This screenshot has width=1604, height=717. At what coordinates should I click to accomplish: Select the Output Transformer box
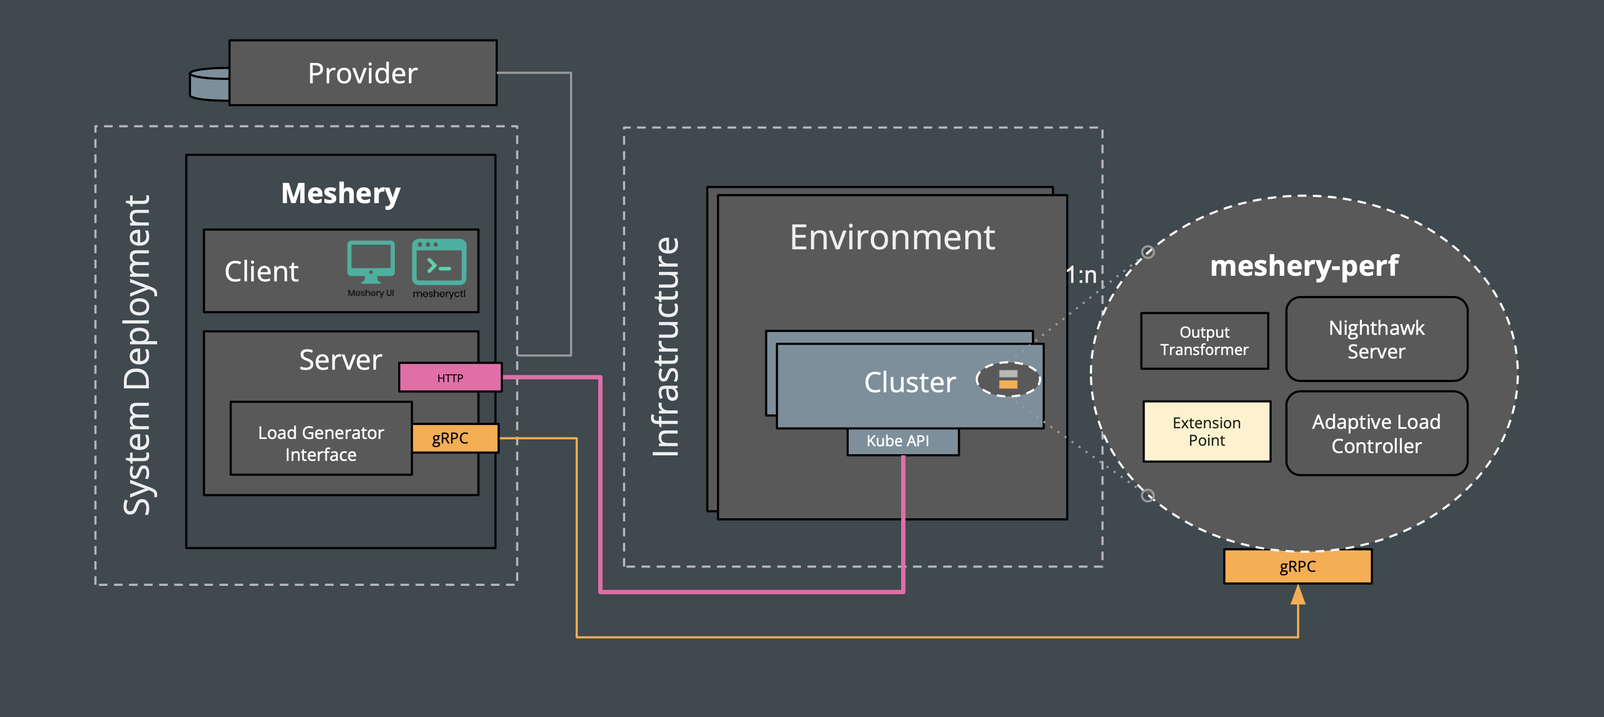(x=1204, y=341)
